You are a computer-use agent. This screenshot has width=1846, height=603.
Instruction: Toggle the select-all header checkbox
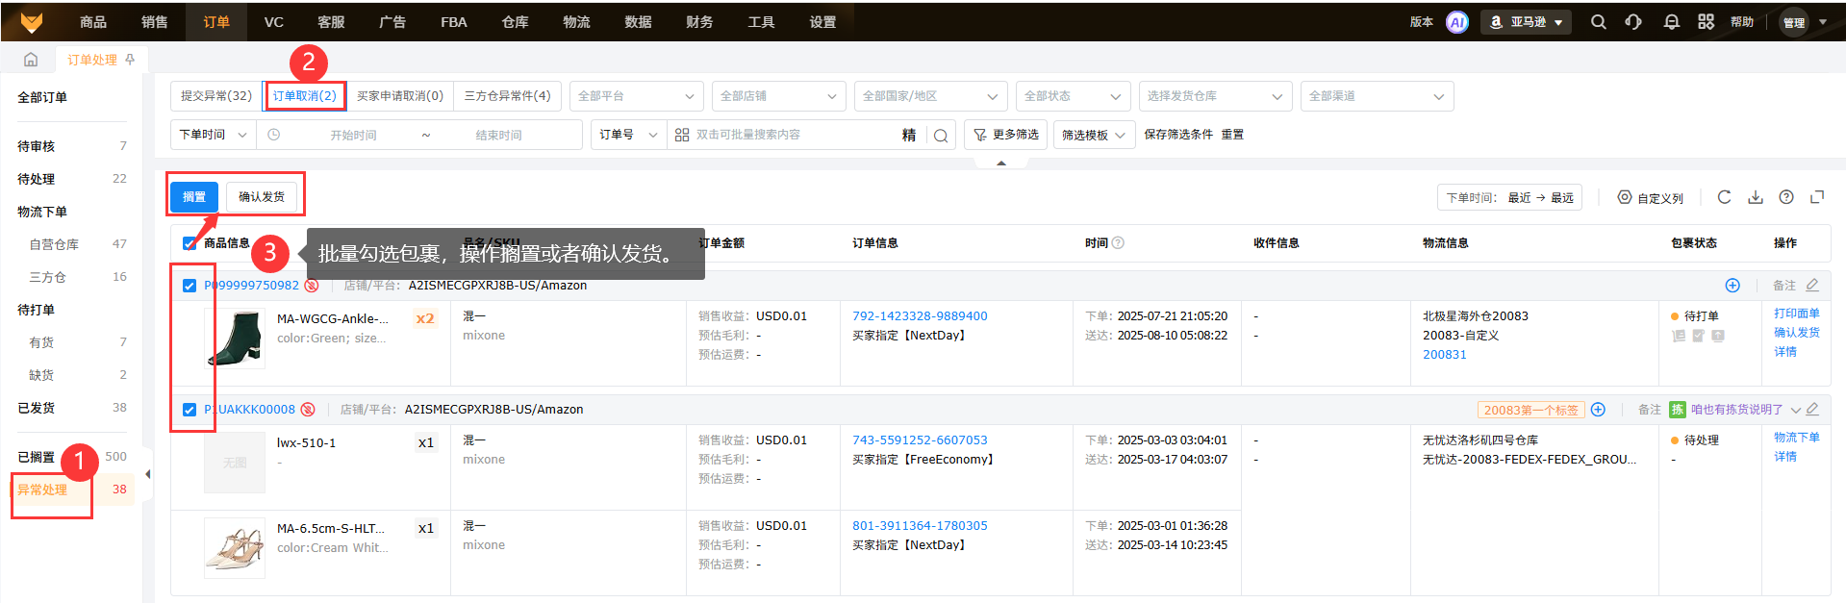coord(190,243)
